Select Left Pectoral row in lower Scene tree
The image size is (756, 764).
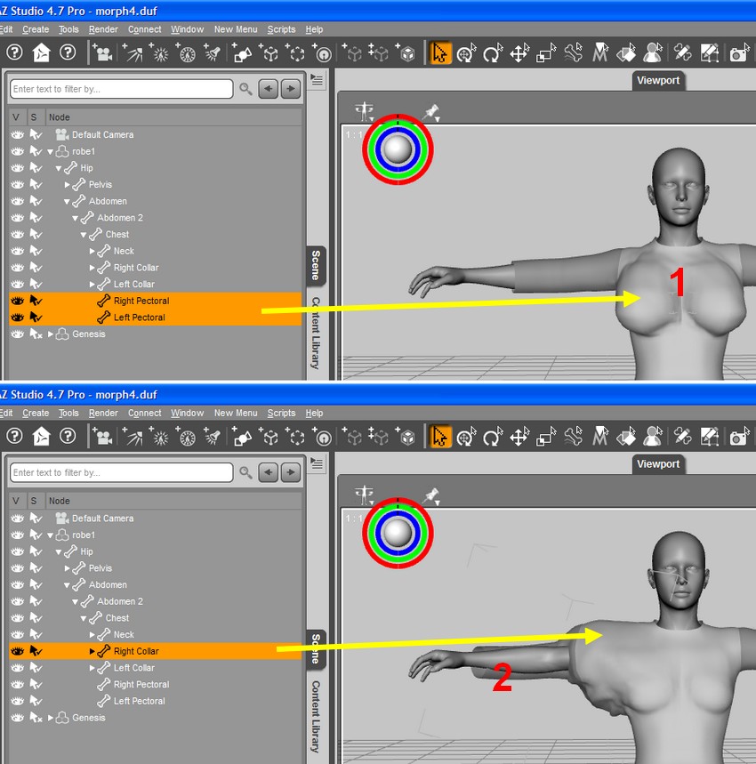coord(156,701)
